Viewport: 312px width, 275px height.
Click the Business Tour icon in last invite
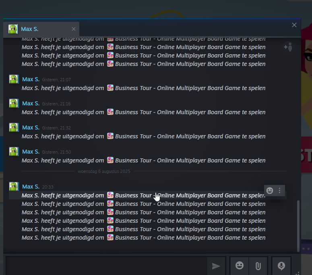(x=110, y=238)
